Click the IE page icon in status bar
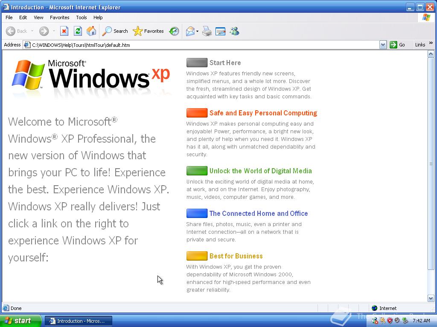Viewport: 437px width, 327px height. pyautogui.click(x=6, y=308)
